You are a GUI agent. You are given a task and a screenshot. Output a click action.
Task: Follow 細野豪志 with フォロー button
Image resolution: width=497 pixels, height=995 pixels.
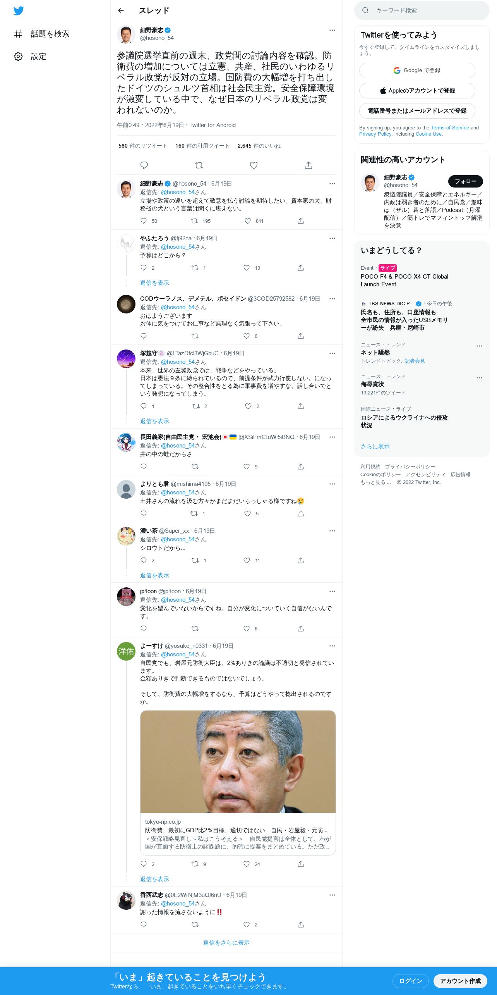point(465,181)
